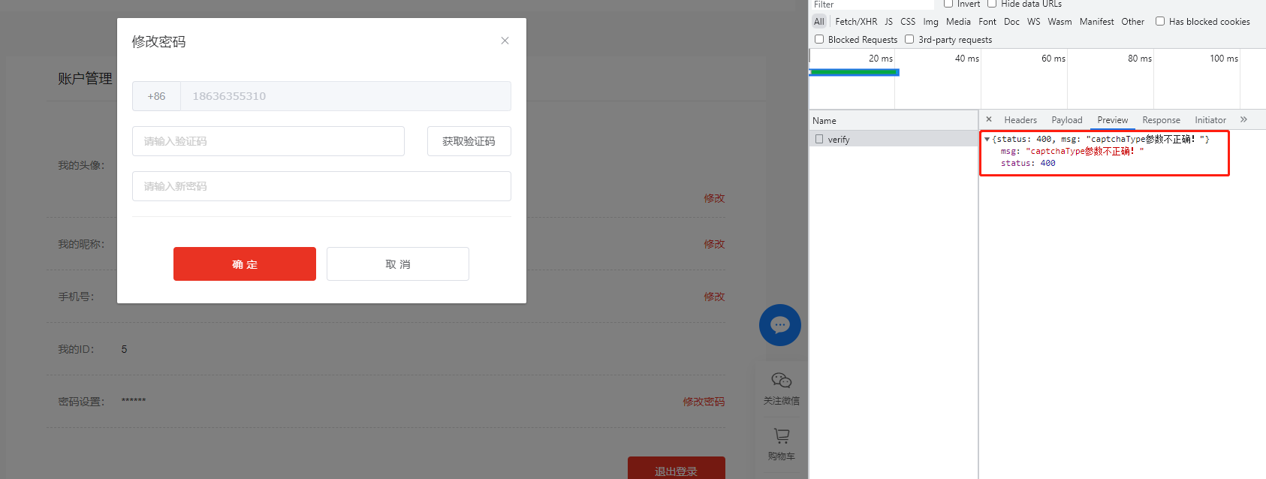
Task: Filter network requests by JS
Action: (x=888, y=22)
